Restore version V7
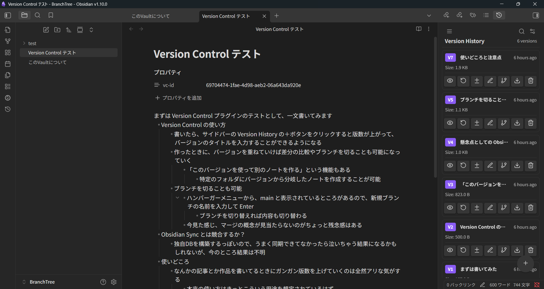Screen dimensions: 544x289 click(463, 81)
